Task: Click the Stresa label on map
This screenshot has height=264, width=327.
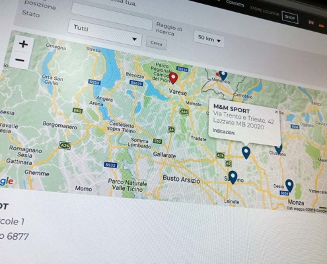Action: pyautogui.click(x=93, y=49)
